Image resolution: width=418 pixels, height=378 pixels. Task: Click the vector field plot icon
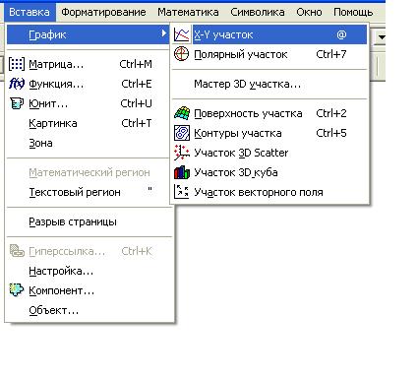tap(182, 192)
